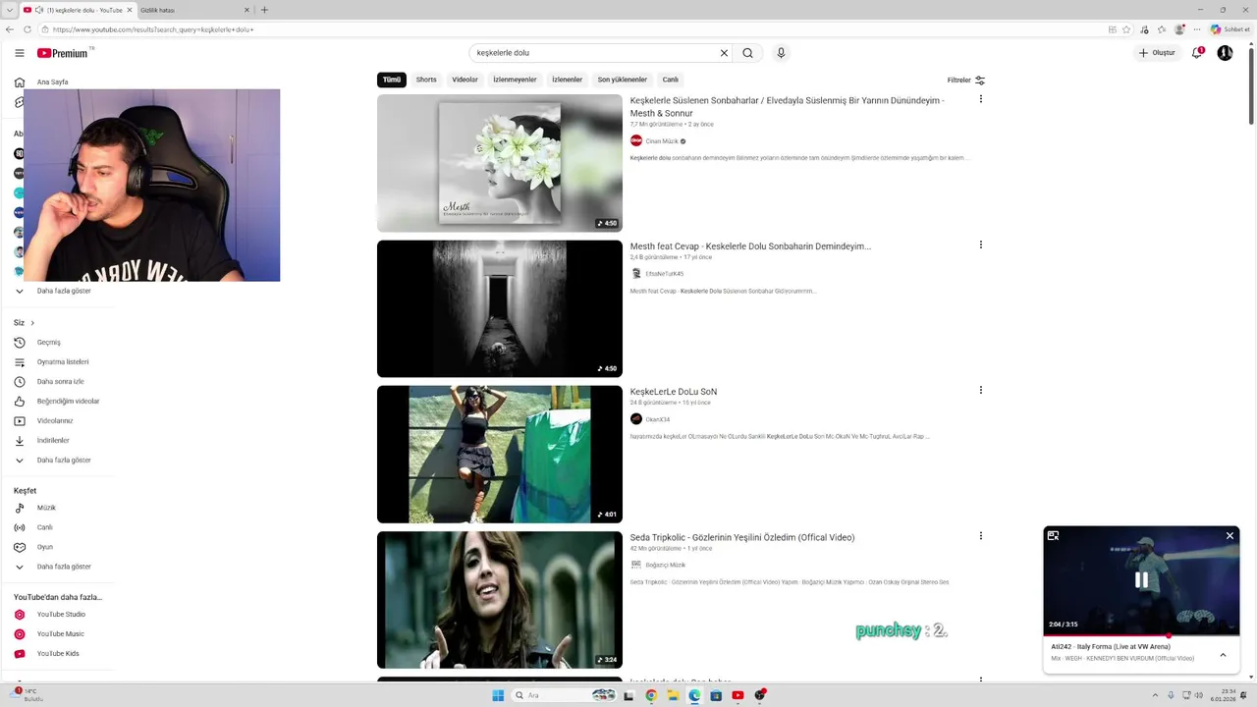
Task: Open Seda Tripkolic Gözlerinin Yeşilini Özledim title
Action: pyautogui.click(x=742, y=537)
